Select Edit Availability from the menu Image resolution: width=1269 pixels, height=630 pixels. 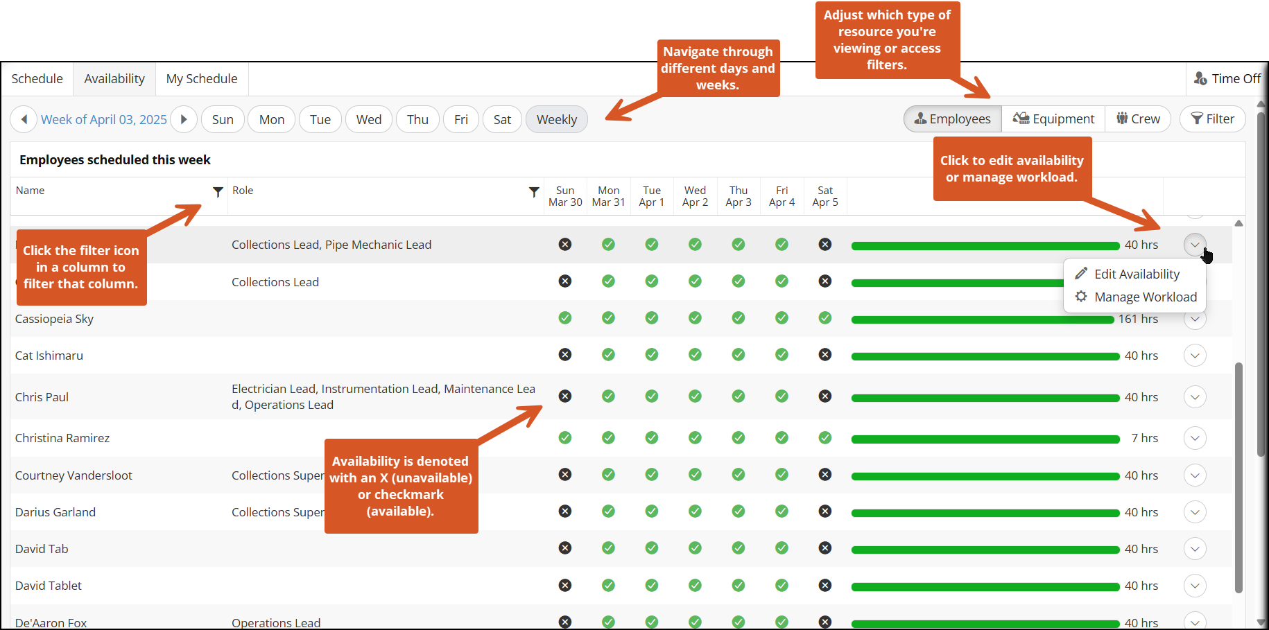(x=1136, y=274)
